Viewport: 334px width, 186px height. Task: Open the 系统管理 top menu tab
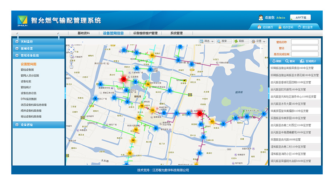(176, 33)
